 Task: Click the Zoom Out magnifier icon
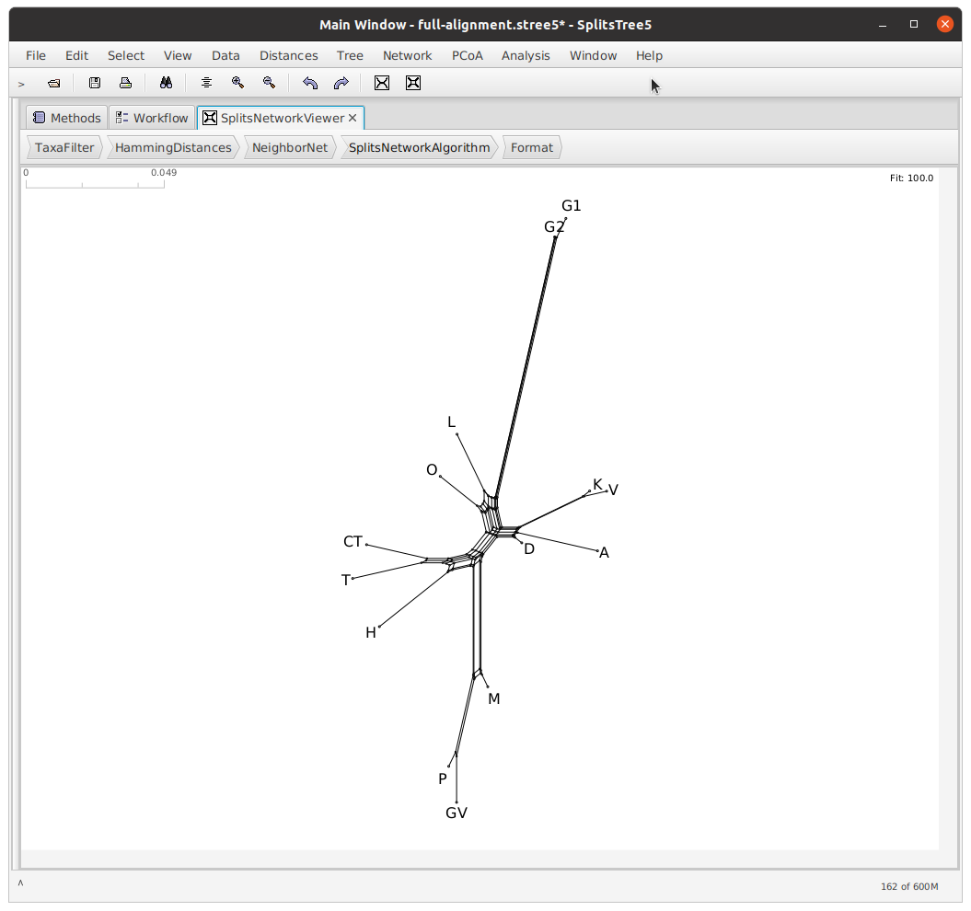tap(269, 83)
